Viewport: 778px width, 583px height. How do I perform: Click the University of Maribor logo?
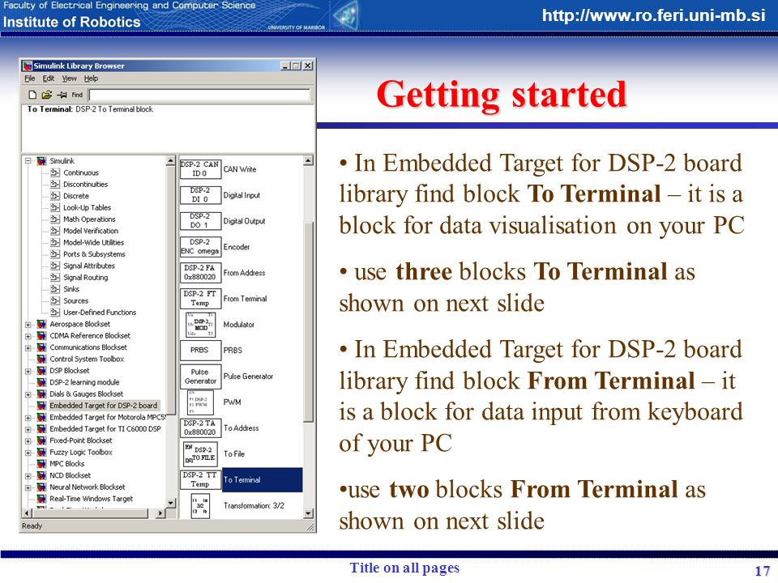click(x=346, y=16)
